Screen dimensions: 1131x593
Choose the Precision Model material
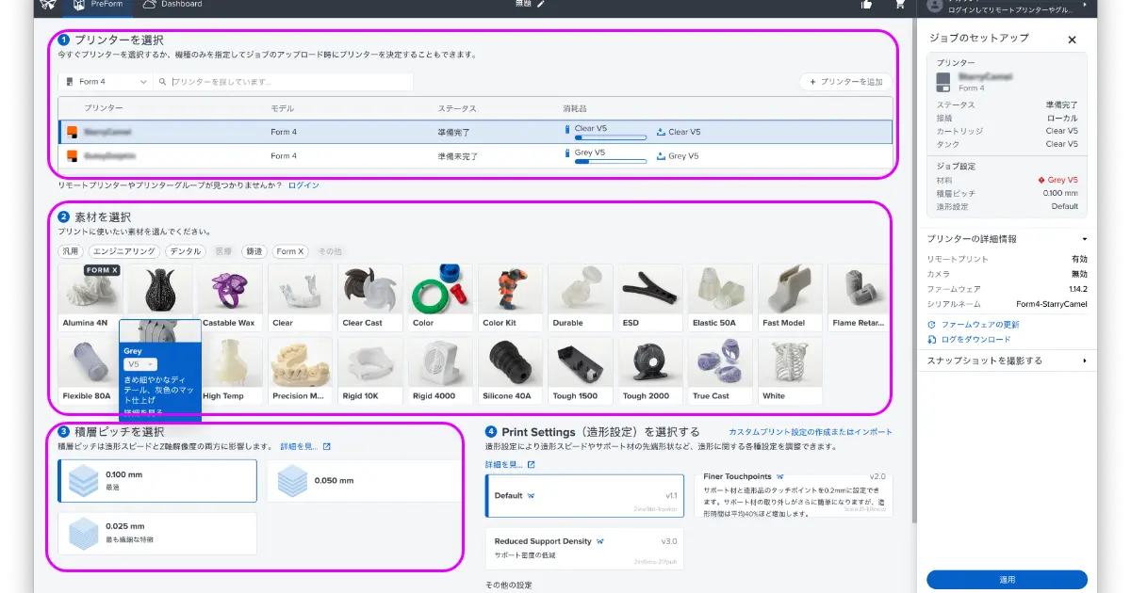click(300, 370)
